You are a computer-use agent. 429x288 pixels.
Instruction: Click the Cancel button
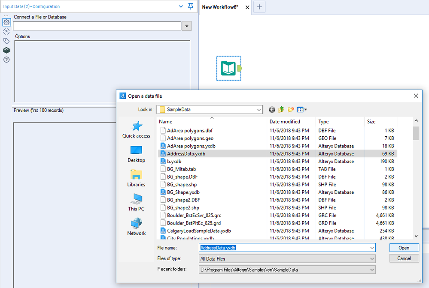[x=404, y=258]
